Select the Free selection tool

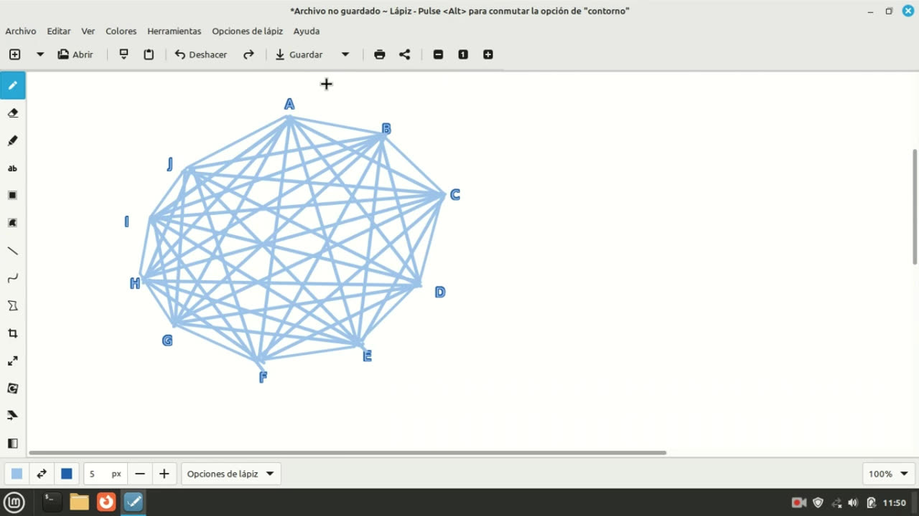pyautogui.click(x=13, y=223)
